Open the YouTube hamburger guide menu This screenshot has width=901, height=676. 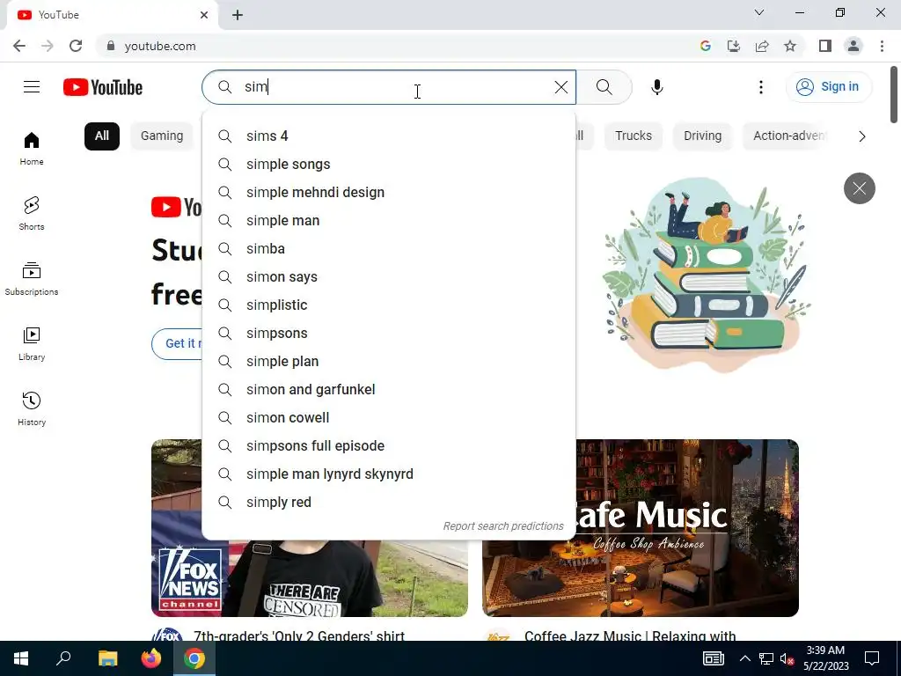32,87
